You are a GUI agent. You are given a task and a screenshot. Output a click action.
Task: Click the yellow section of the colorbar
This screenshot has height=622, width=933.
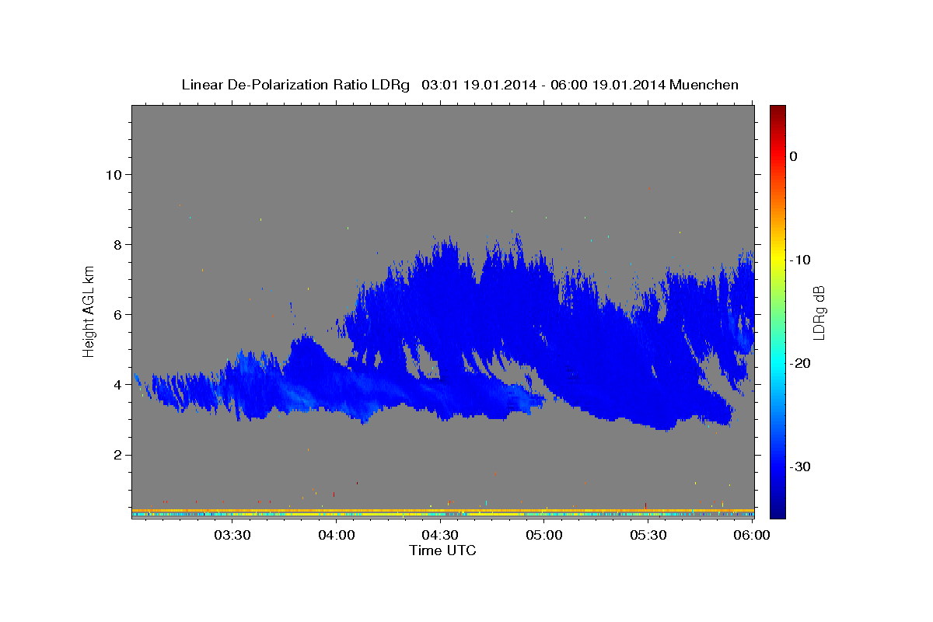click(x=777, y=257)
